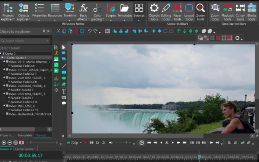Collapse the Sprite: Sprite 1 tree item
Viewport: 259px width, 162px height.
(x=2, y=57)
